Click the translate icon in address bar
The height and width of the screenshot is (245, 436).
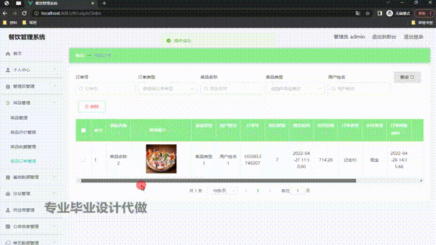[358, 14]
